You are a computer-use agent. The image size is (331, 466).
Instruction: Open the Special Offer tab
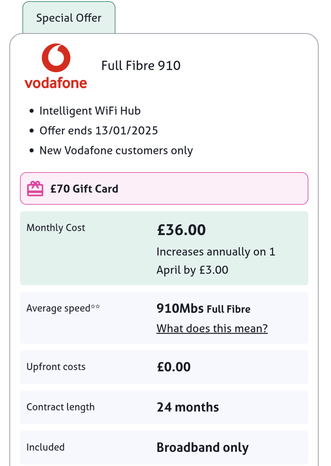pyautogui.click(x=69, y=18)
